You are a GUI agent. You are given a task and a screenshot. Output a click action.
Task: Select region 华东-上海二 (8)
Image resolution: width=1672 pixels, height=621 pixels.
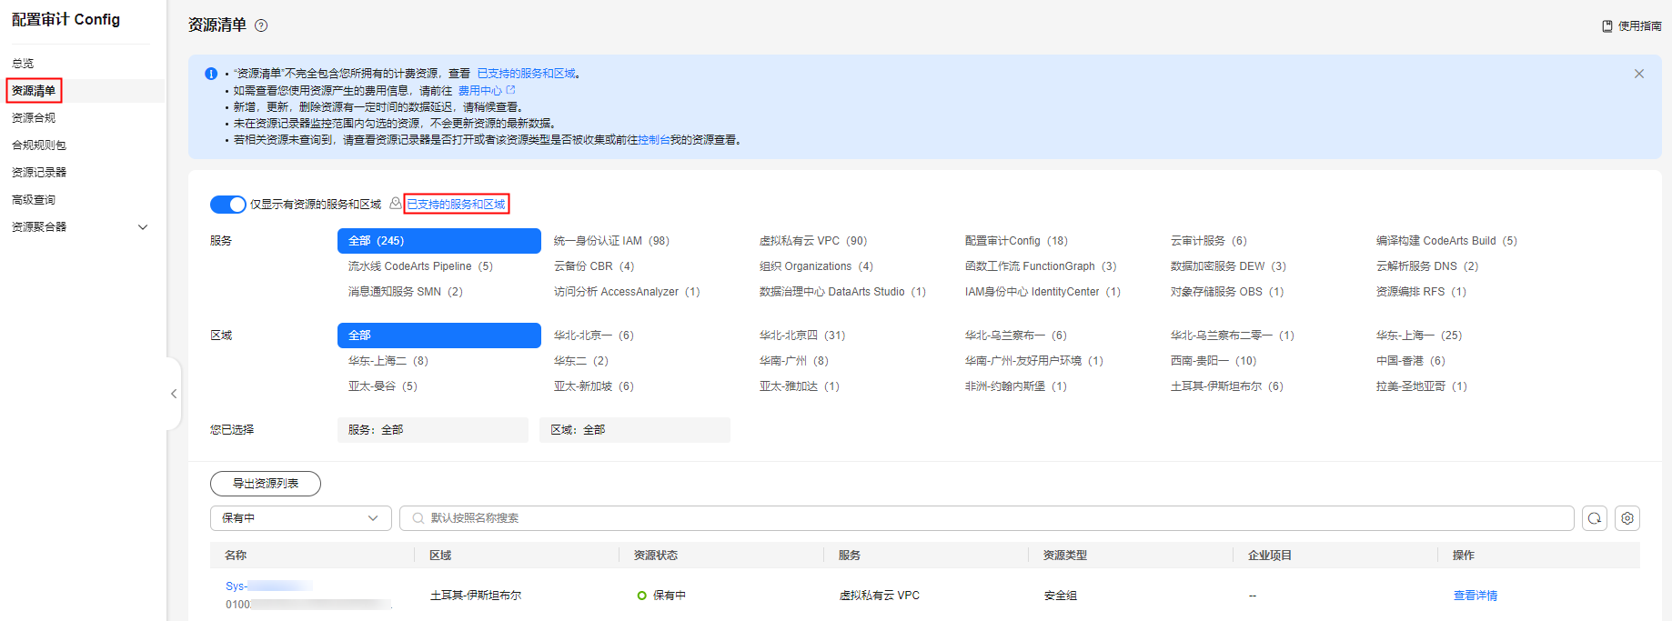(388, 361)
